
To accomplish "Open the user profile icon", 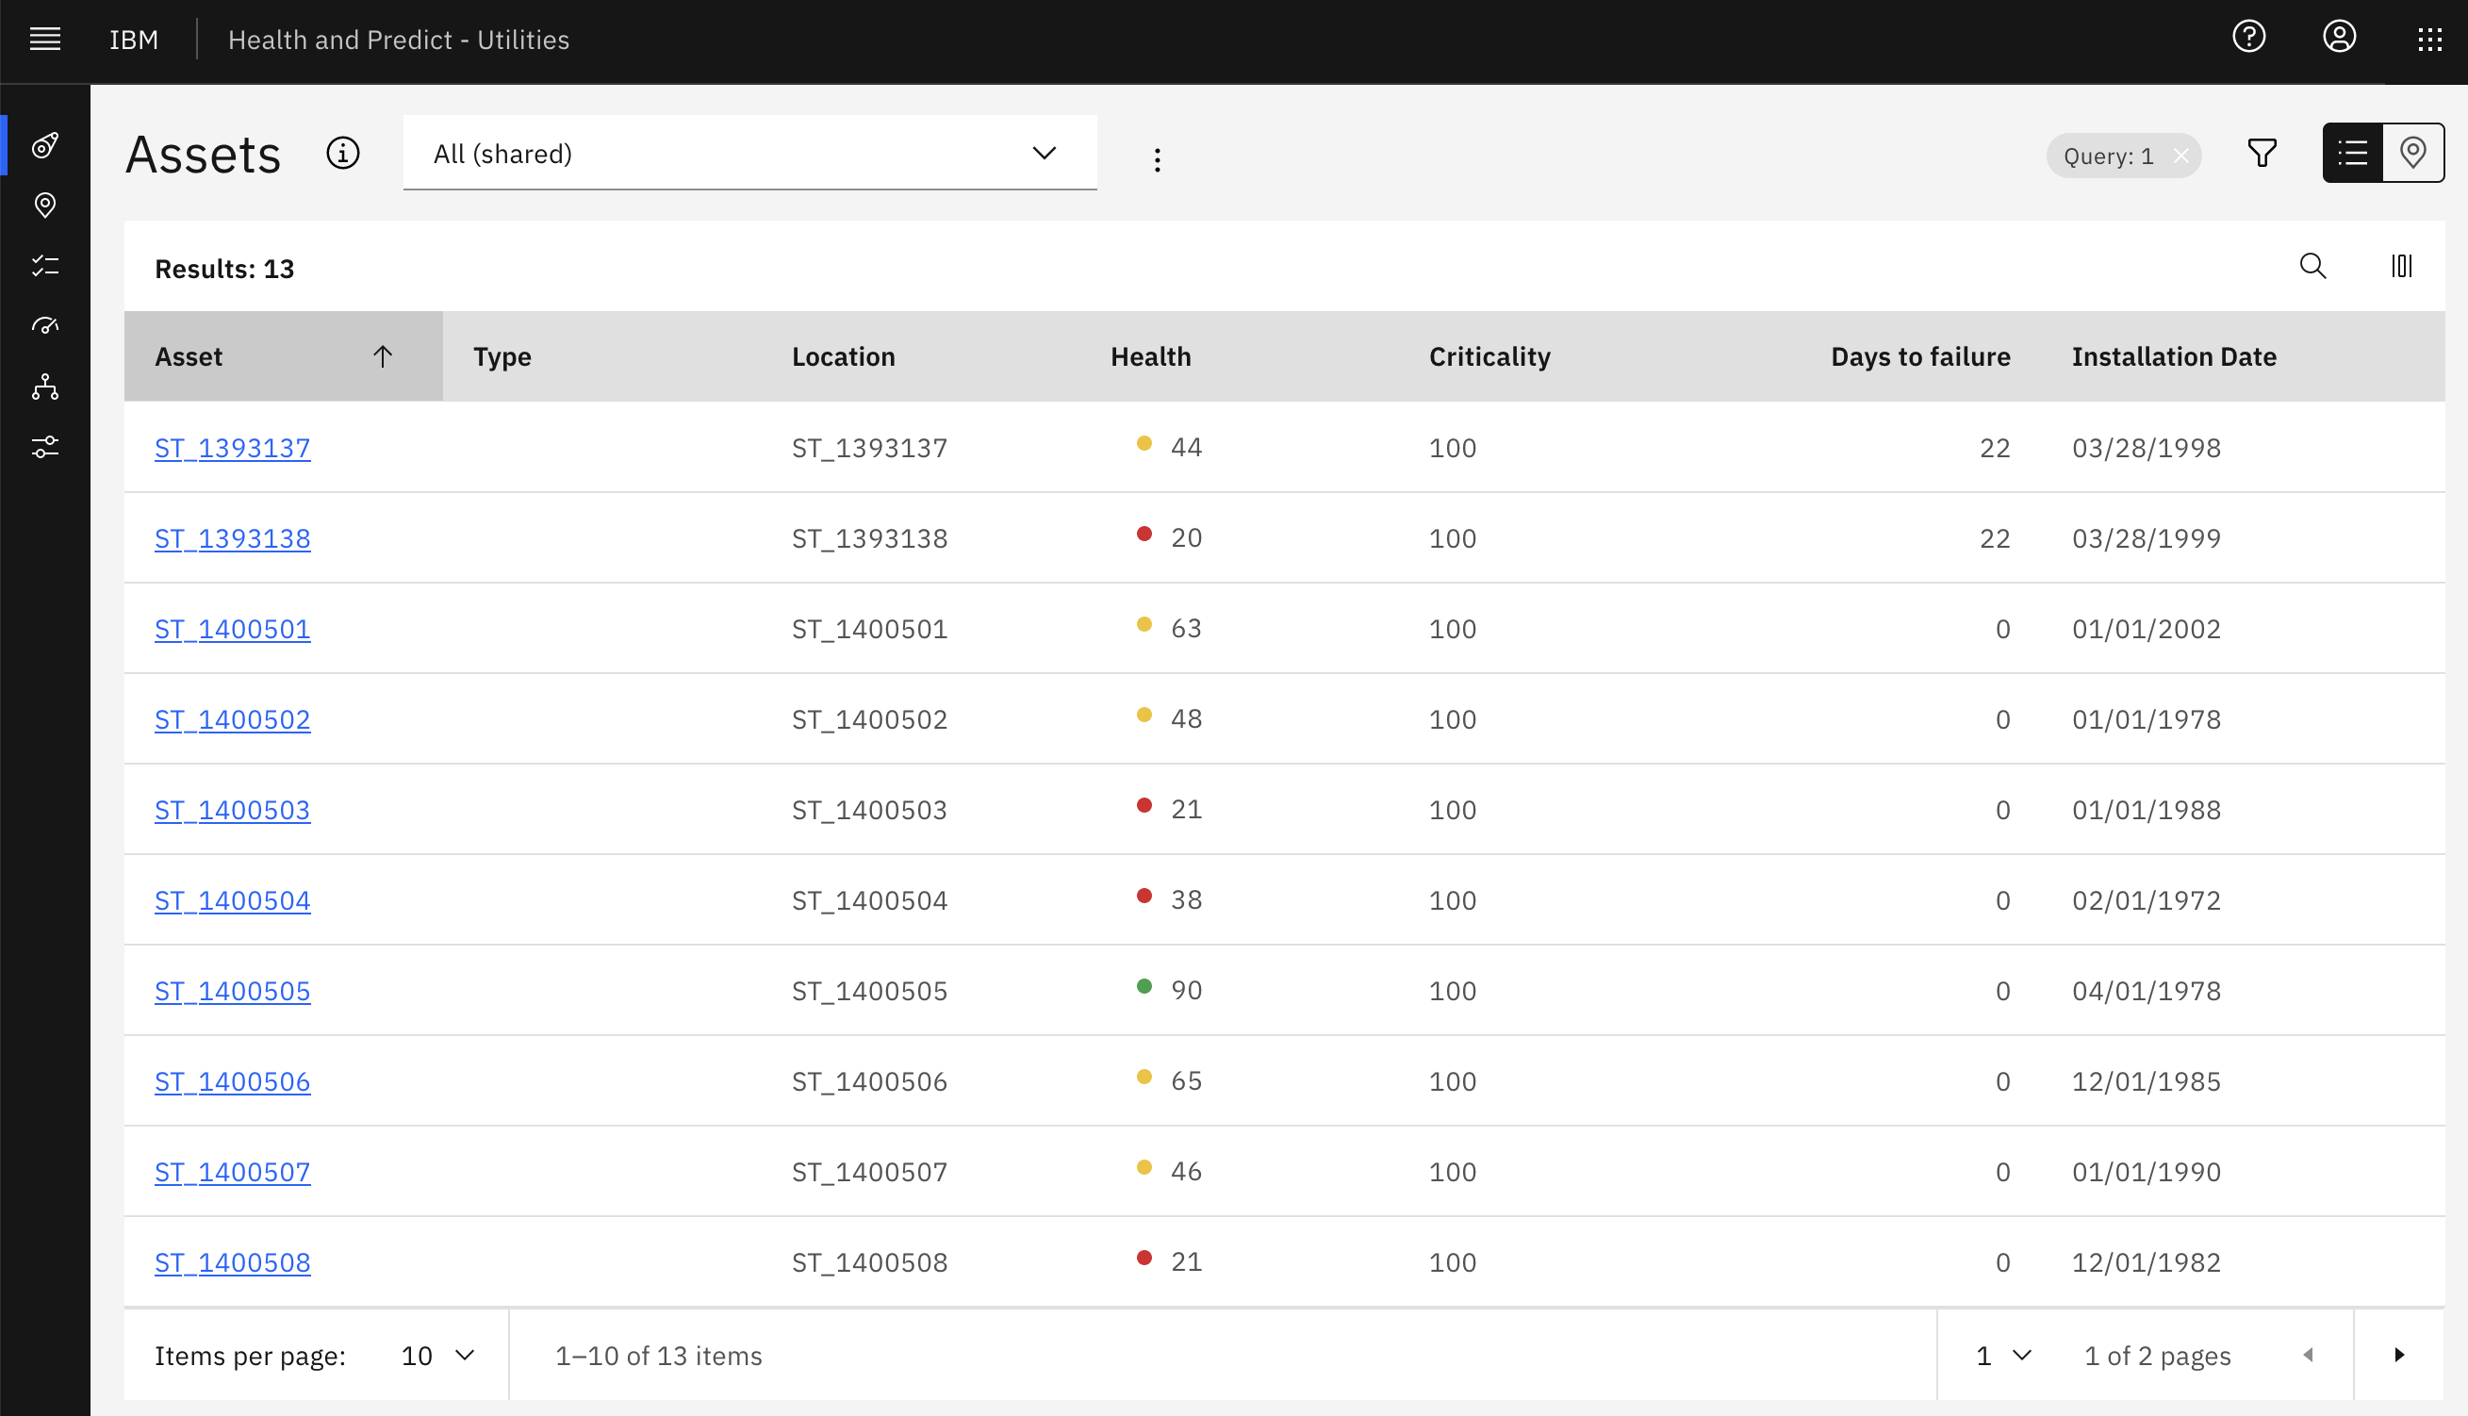I will click(2339, 37).
